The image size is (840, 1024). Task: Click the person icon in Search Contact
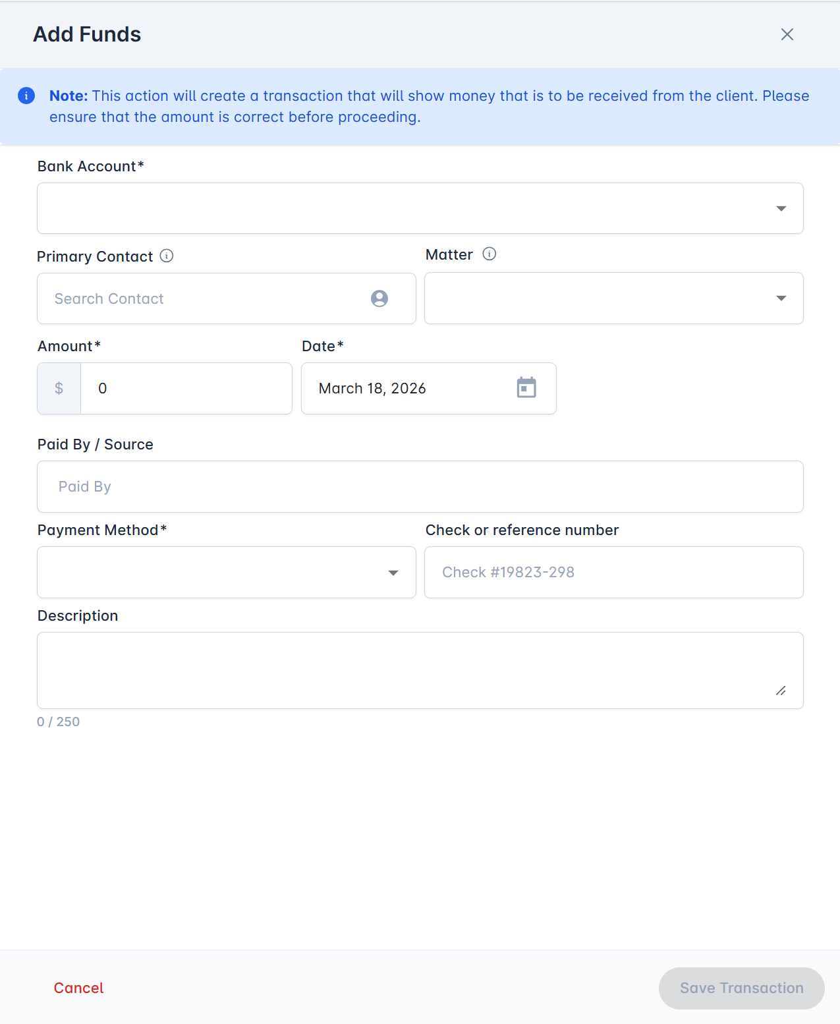pyautogui.click(x=379, y=299)
